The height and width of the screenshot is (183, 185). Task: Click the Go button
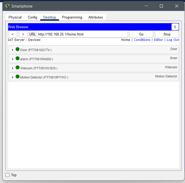(x=141, y=34)
